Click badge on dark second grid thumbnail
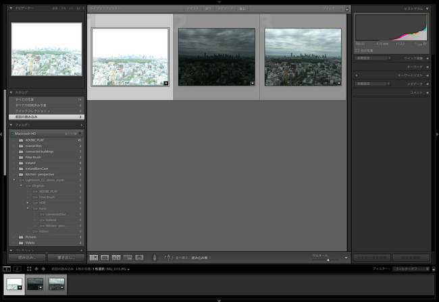439x302 pixels. coord(253,83)
